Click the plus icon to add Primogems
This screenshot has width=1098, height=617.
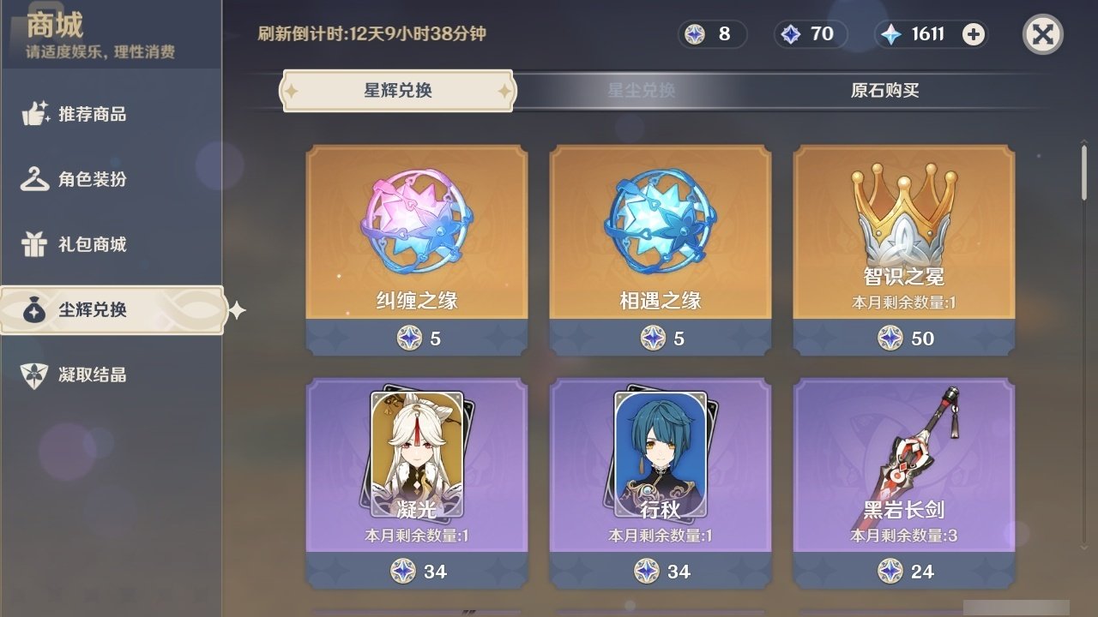[973, 34]
